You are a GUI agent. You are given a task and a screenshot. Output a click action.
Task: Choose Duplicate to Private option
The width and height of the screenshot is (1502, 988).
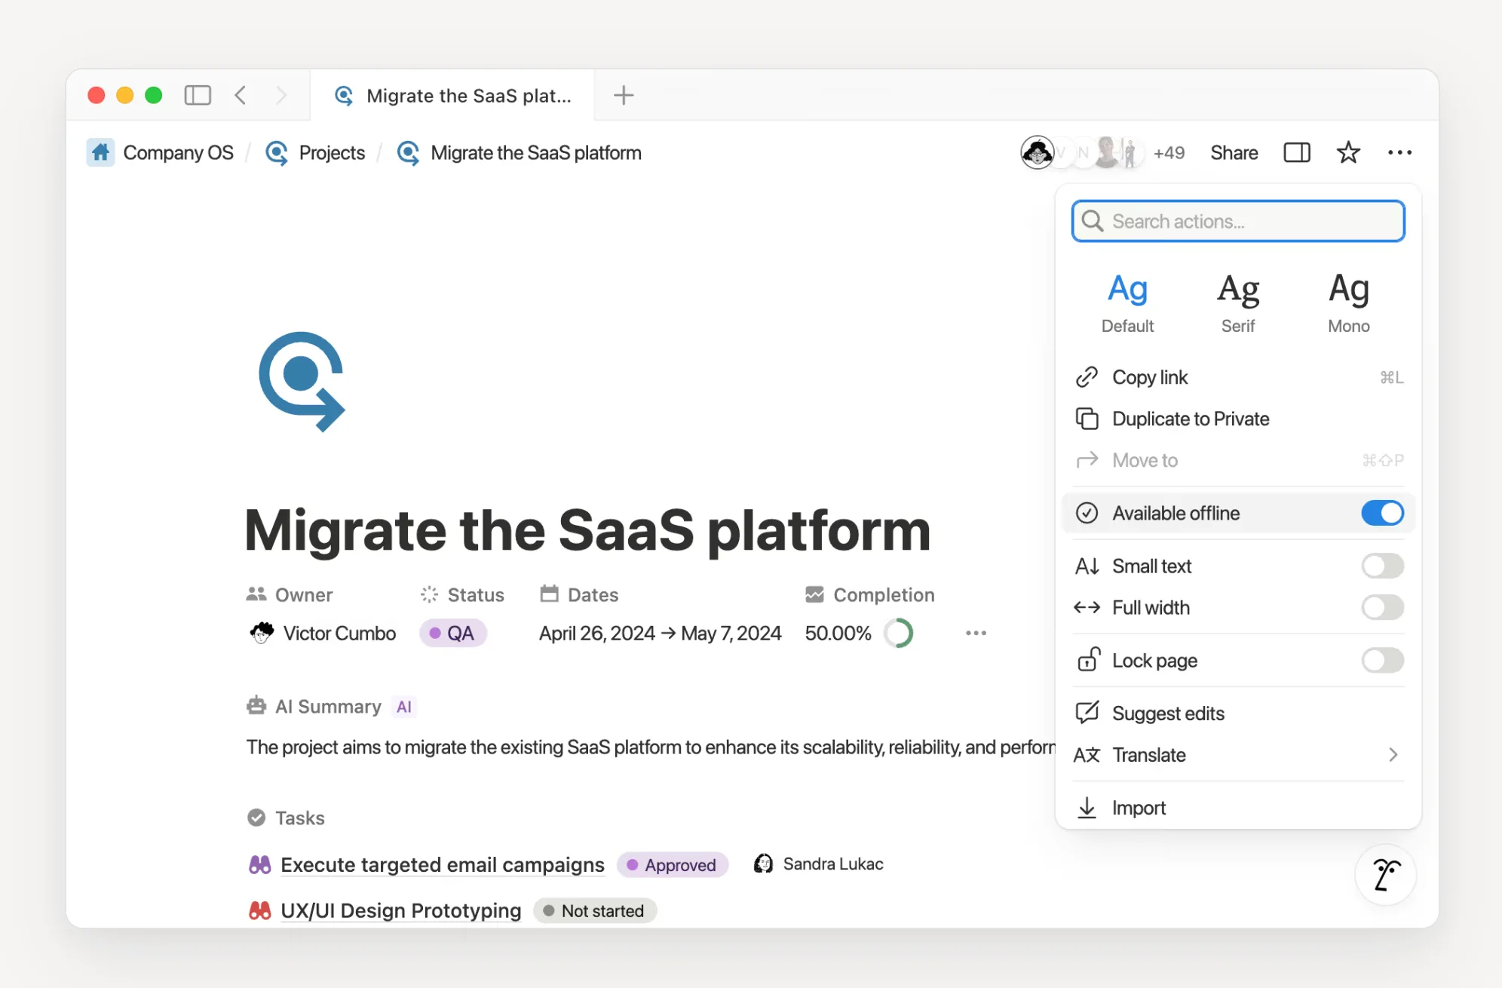(x=1191, y=419)
